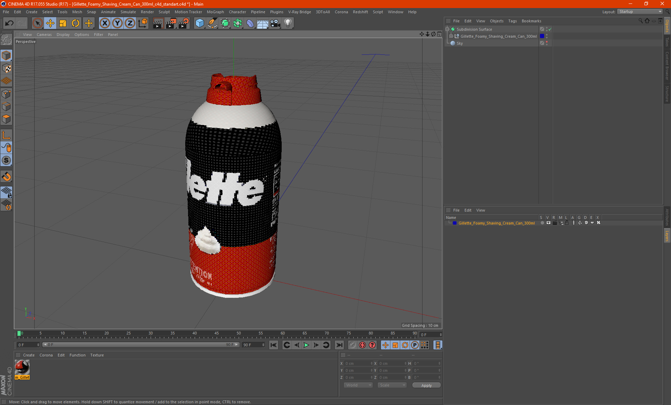Open the MoGraph array objects icon

pyautogui.click(x=238, y=23)
